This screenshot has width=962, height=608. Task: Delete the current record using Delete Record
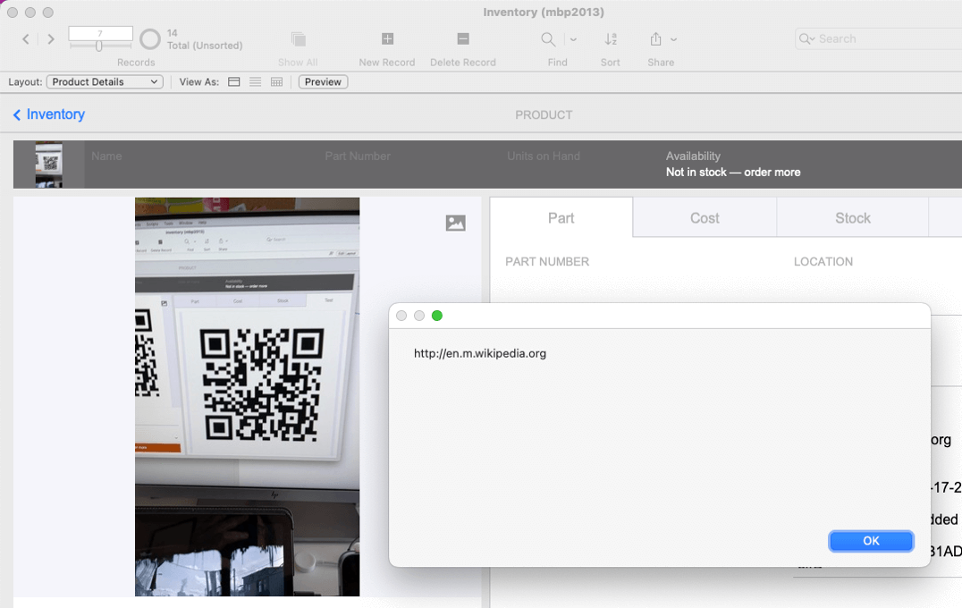pos(462,39)
